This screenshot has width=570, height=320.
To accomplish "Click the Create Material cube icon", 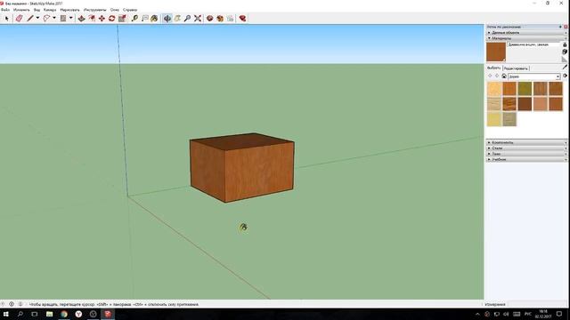I will click(x=565, y=52).
